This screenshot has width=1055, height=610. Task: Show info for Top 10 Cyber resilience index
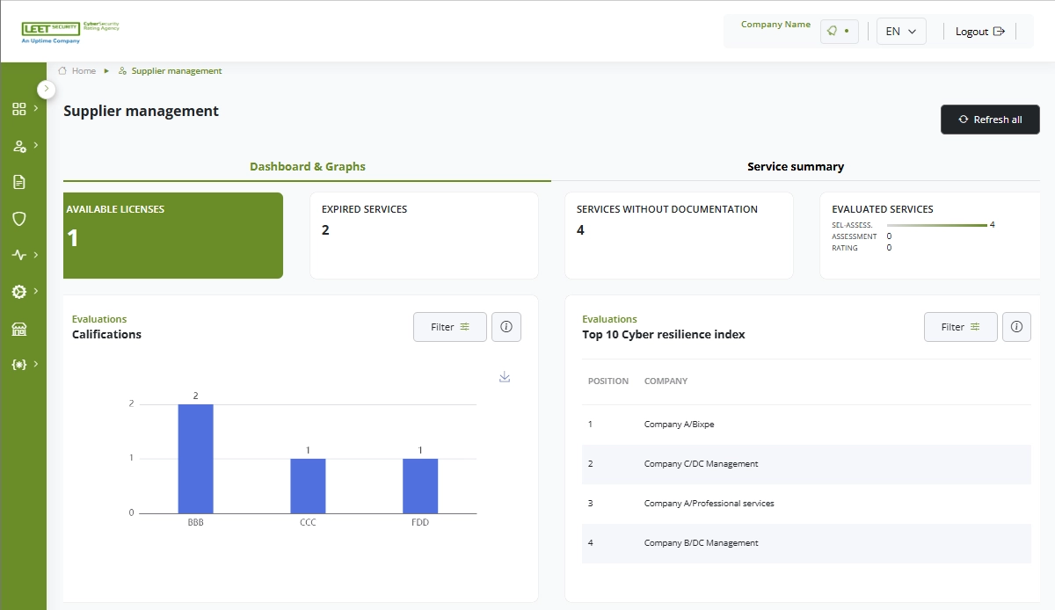[1016, 327]
